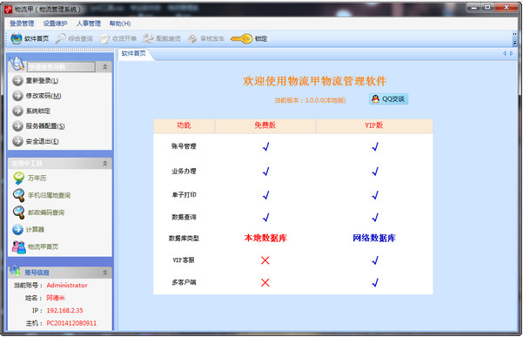Open the 邮政编码查询 tool
The width and height of the screenshot is (523, 337).
point(18,212)
